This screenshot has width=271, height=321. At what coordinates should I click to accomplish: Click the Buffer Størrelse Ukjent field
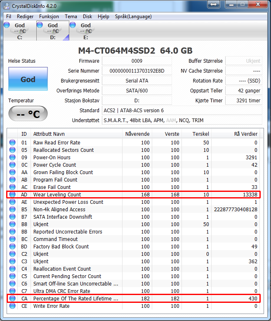(x=244, y=61)
